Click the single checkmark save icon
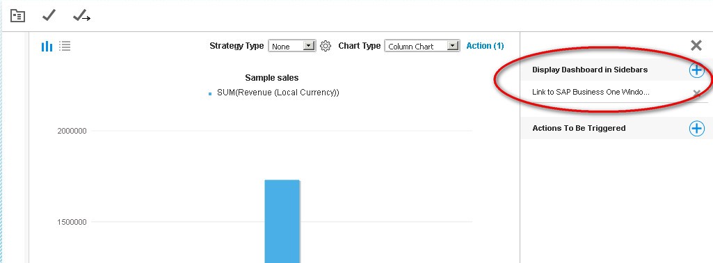Screen dimensions: 713x263 pyautogui.click(x=49, y=15)
